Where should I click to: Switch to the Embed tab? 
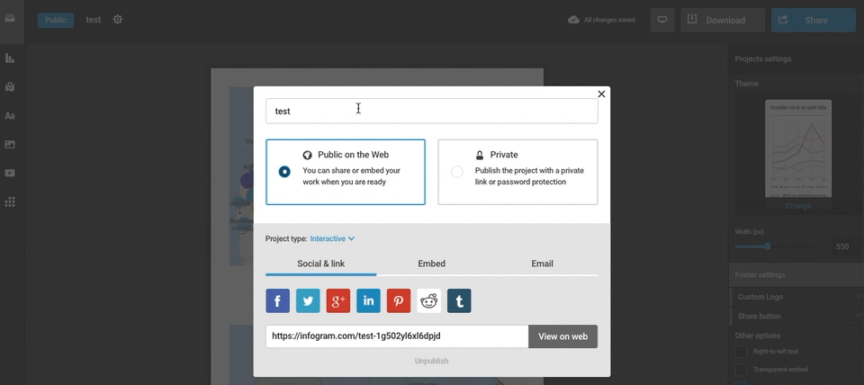tap(431, 264)
